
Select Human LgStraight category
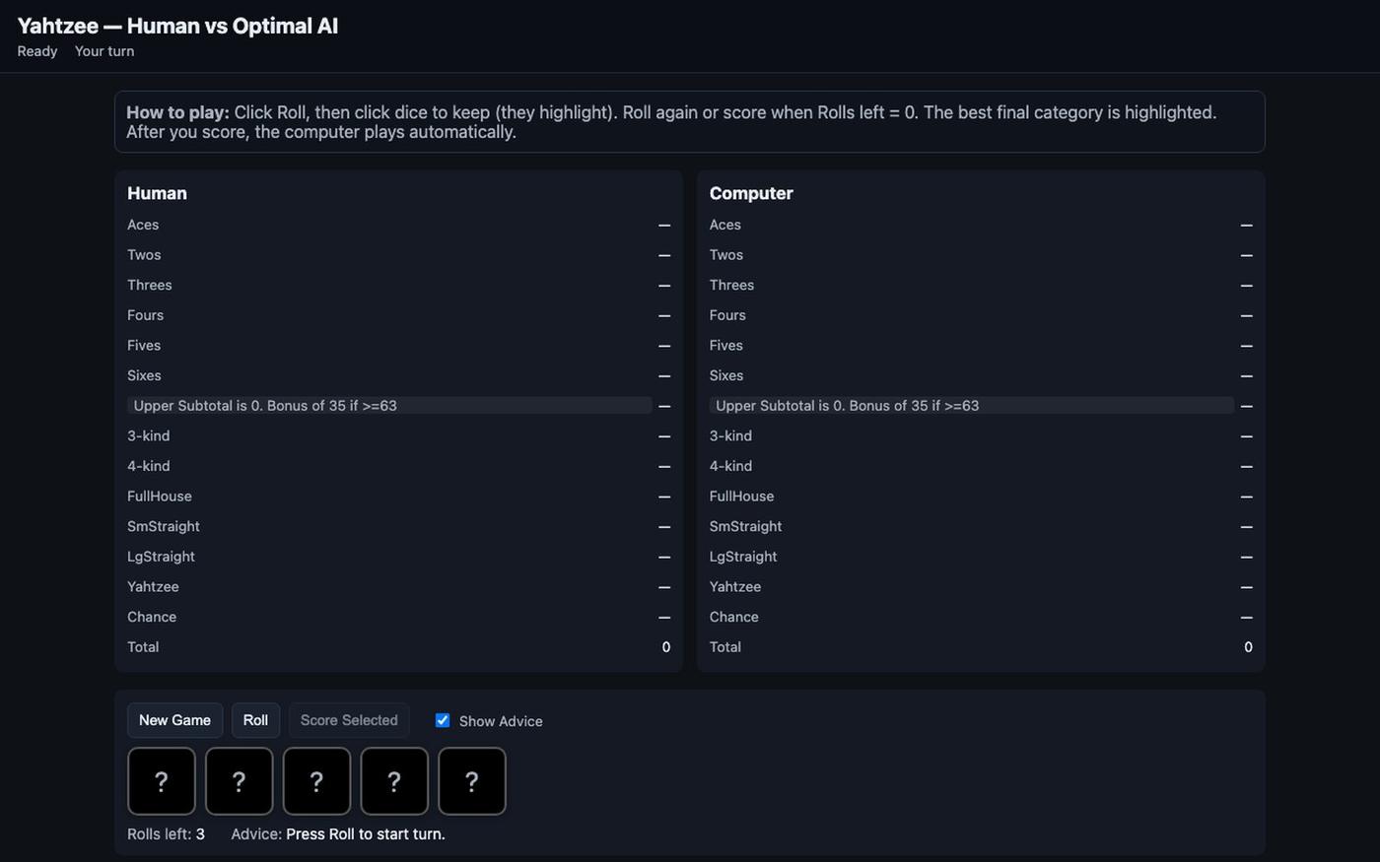coord(398,557)
